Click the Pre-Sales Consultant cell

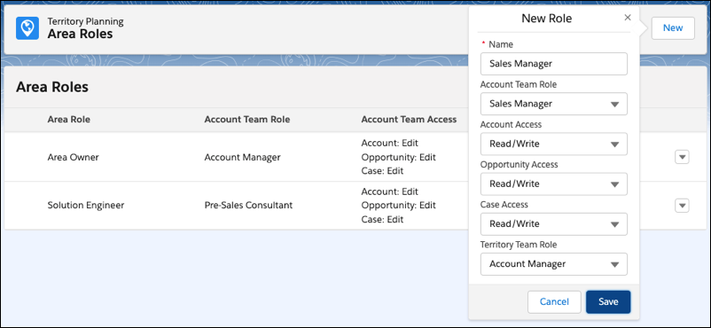248,205
